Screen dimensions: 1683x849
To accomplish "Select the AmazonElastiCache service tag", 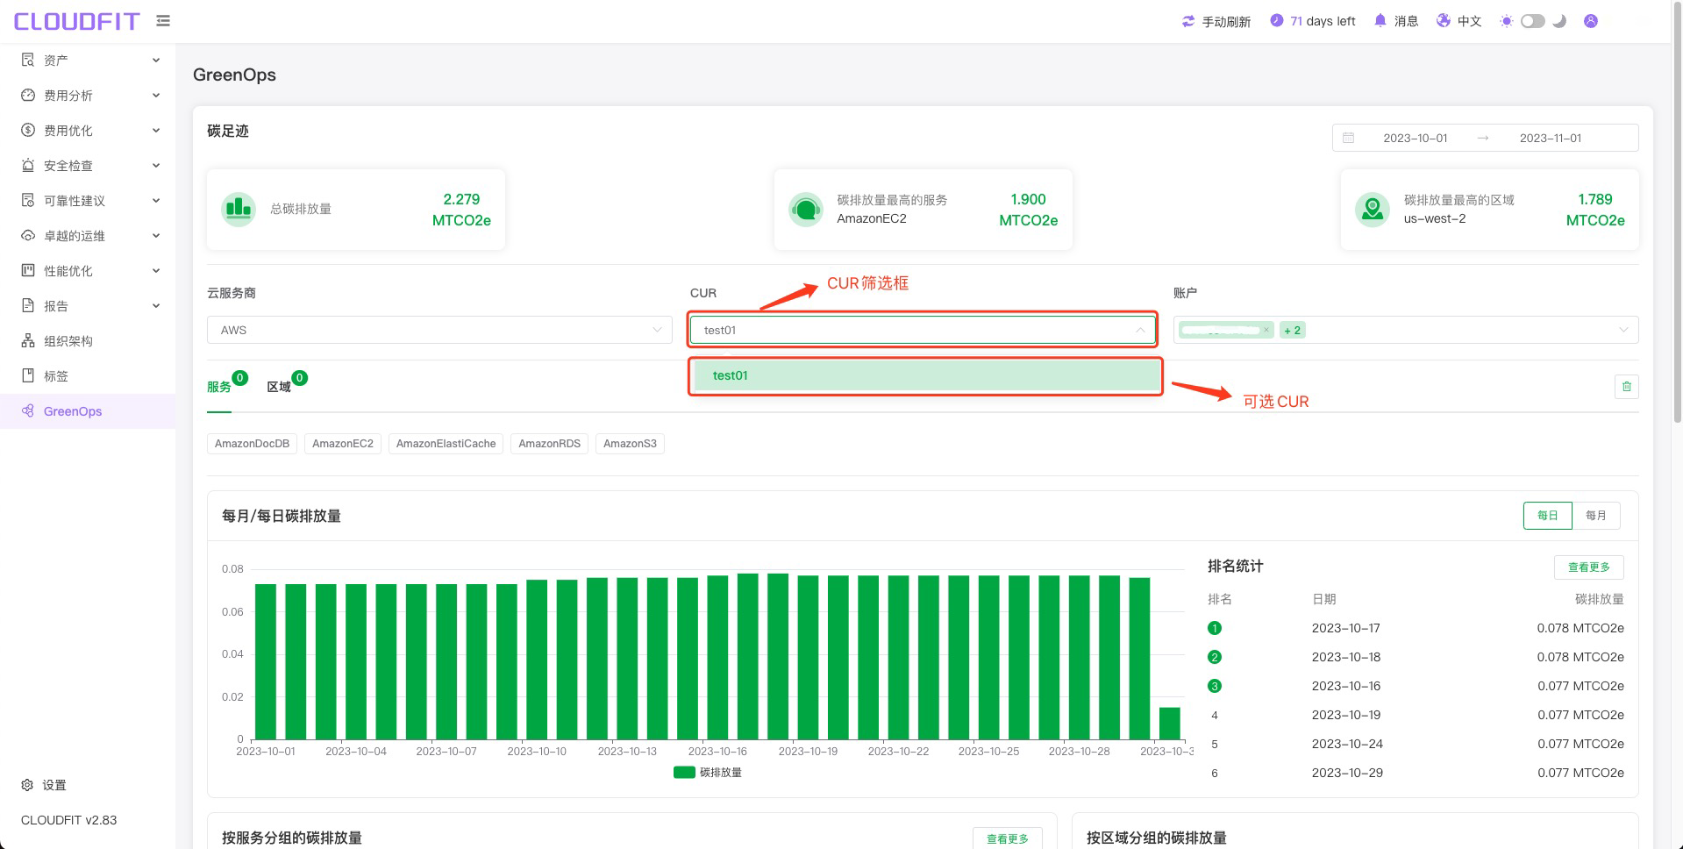I will click(446, 443).
